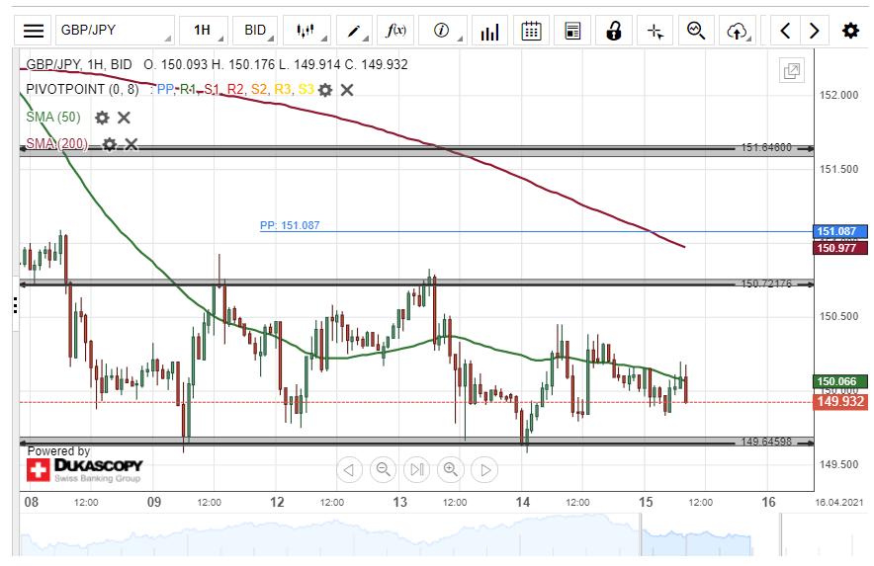Click the PP: 151.087 pivot label
This screenshot has width=874, height=566.
click(290, 225)
